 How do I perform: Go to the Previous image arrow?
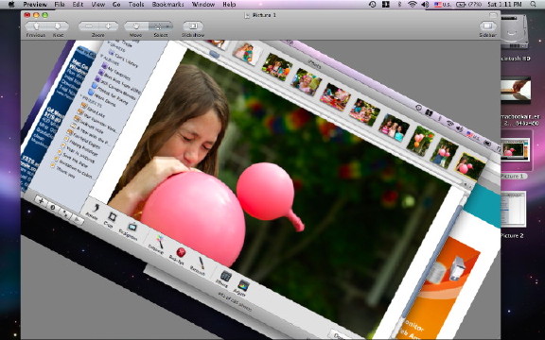click(x=36, y=26)
